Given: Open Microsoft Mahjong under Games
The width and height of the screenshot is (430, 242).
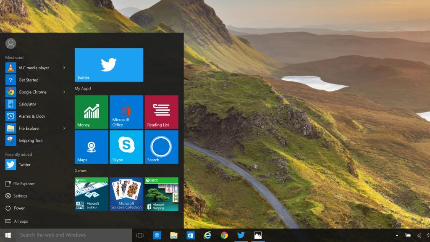Looking at the screenshot, I should click(x=161, y=194).
